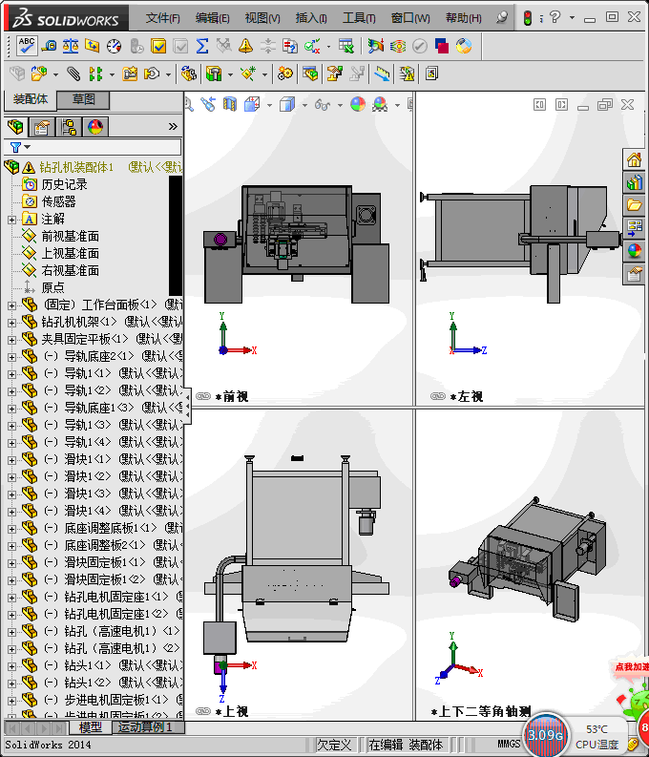Open Mass Properties balance scale icon

click(x=71, y=46)
